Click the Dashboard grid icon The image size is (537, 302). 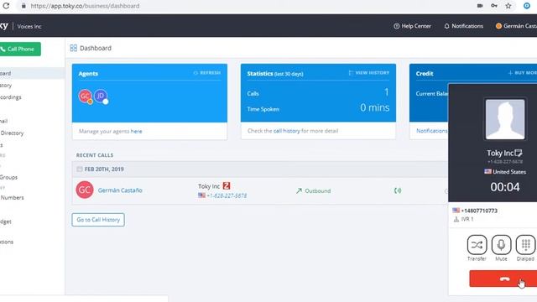tap(73, 49)
